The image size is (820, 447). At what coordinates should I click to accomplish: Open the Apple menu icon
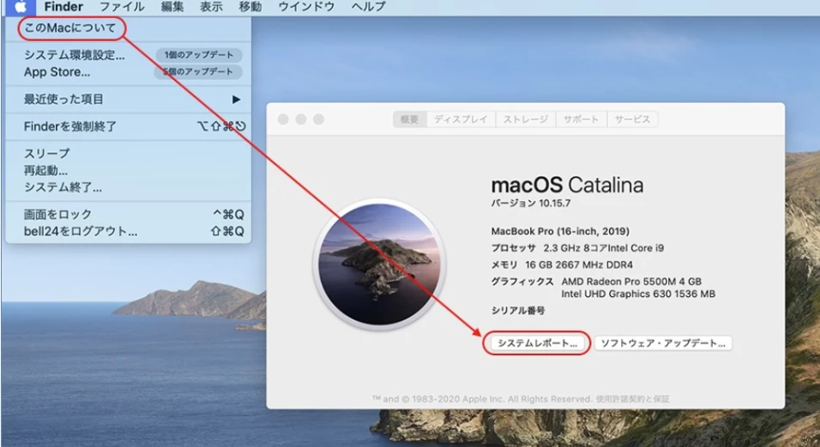coord(20,7)
